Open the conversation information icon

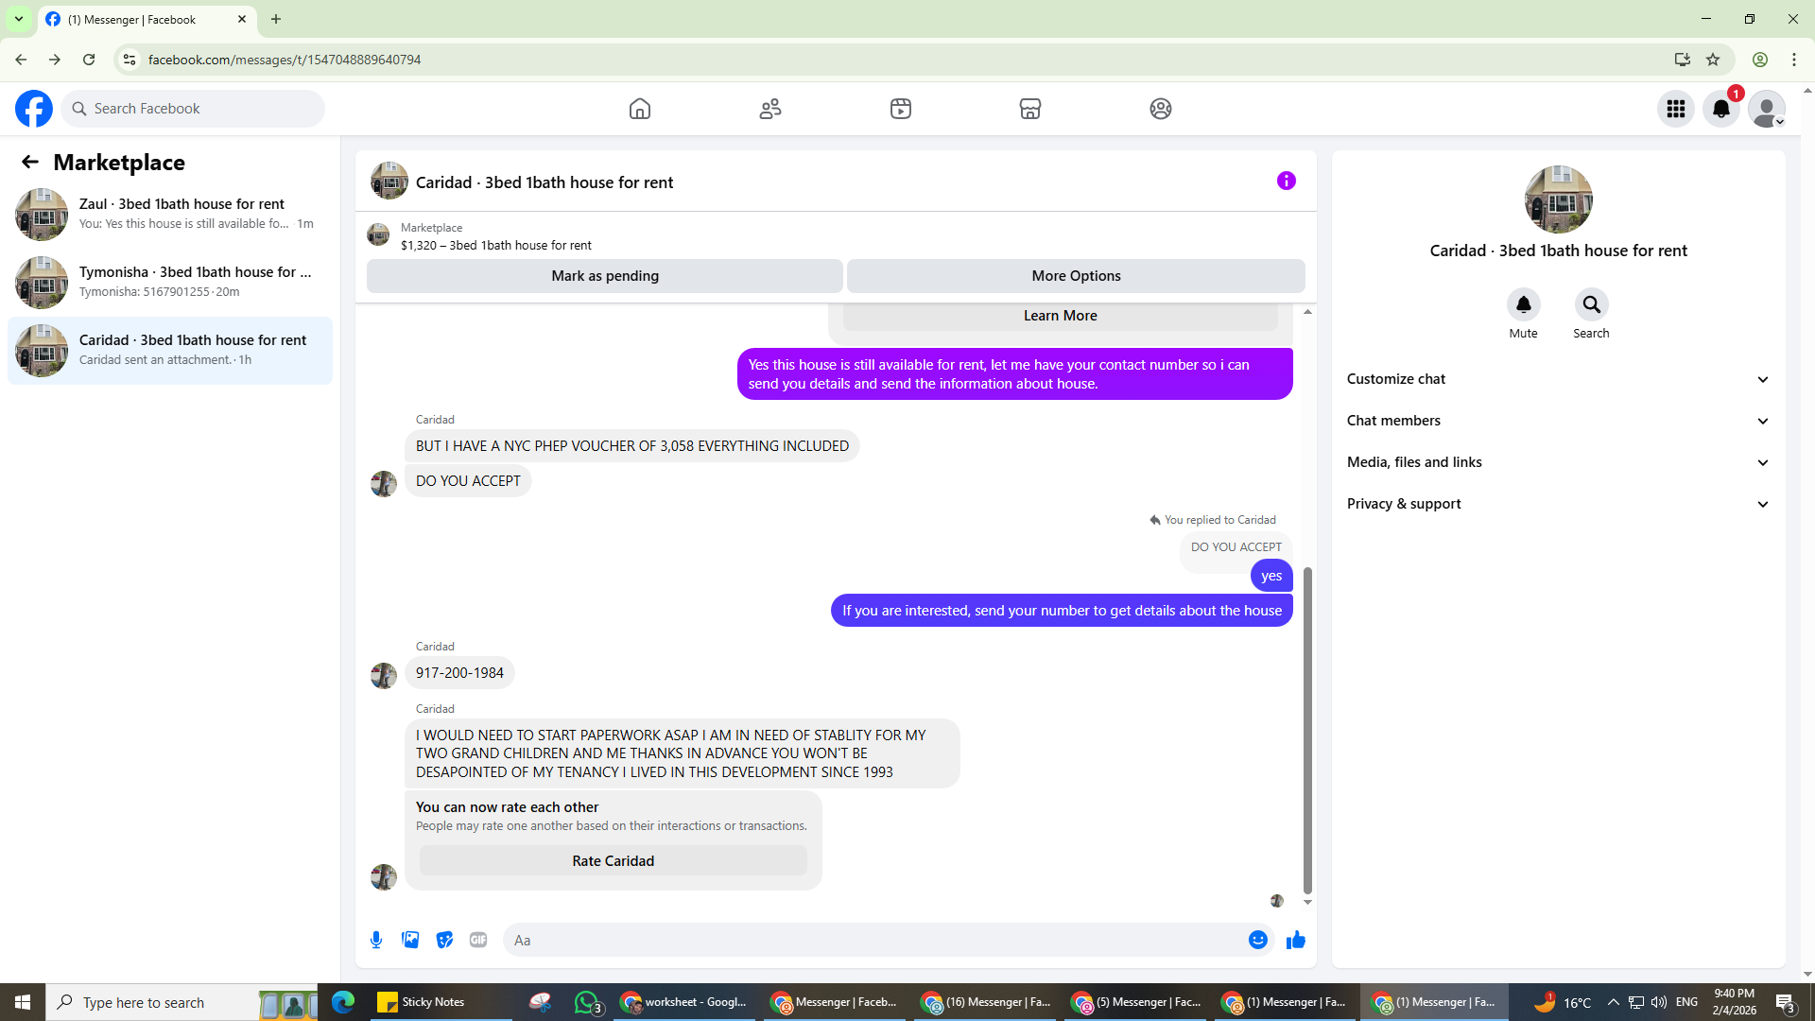(1286, 181)
